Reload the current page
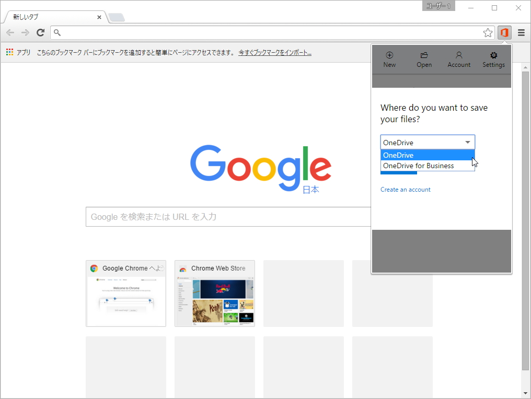Viewport: 531px width, 399px height. click(40, 32)
